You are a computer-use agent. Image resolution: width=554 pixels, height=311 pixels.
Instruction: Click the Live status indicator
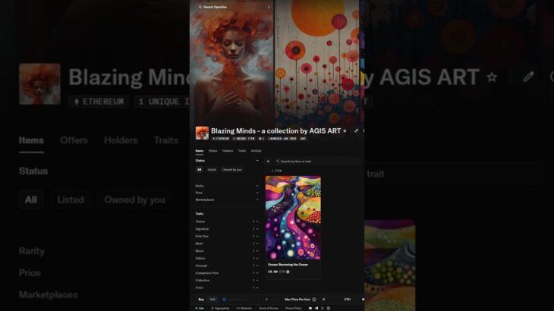point(200,308)
